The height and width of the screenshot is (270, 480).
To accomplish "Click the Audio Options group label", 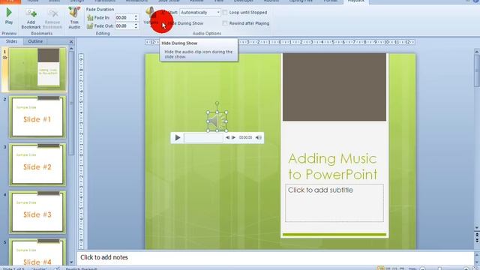I will tap(207, 33).
